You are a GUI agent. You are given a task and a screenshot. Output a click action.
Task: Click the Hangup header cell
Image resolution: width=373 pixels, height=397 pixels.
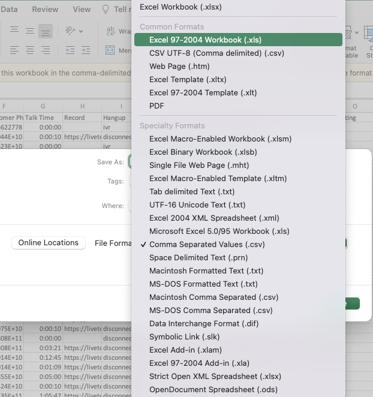pos(116,118)
